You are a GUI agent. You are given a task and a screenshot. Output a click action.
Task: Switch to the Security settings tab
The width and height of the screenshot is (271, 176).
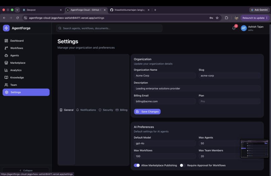106,110
